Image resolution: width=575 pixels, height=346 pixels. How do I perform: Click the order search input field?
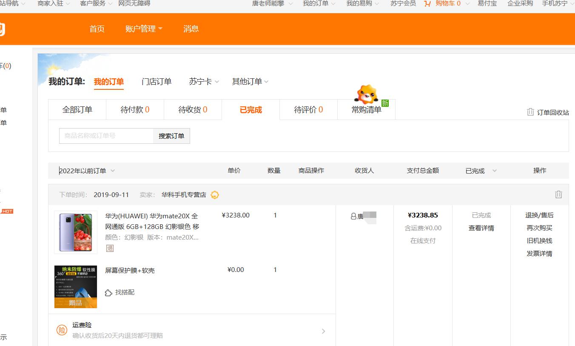pos(106,136)
